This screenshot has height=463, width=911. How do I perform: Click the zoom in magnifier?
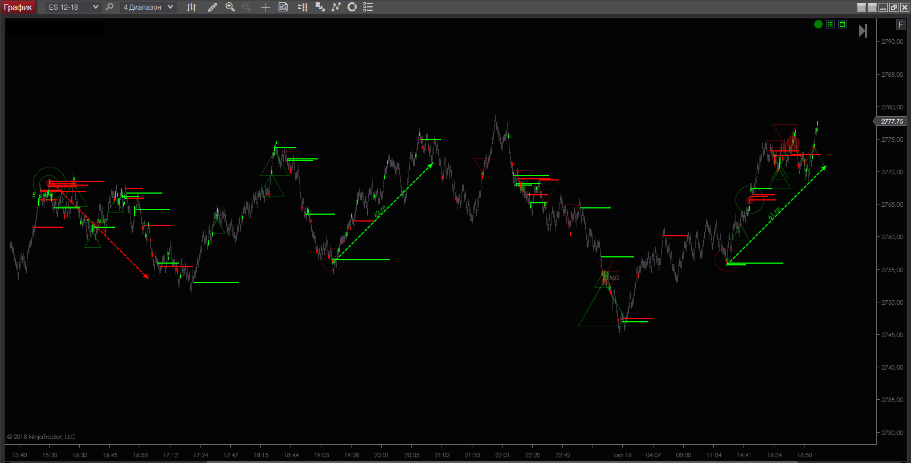(230, 7)
